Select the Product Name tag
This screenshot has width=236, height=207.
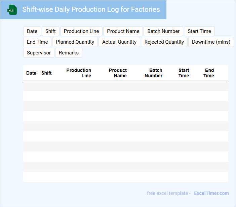123,31
